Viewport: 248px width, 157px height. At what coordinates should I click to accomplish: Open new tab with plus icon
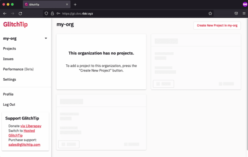pyautogui.click(x=75, y=5)
